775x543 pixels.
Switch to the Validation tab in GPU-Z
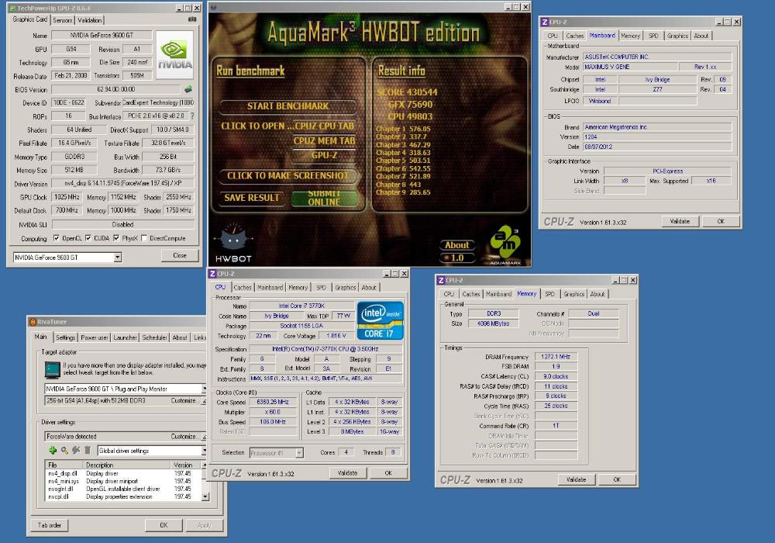(x=89, y=20)
